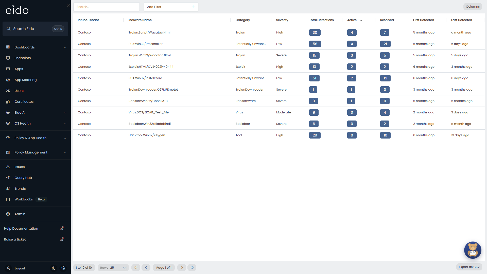Click the Users icon in sidebar

point(8,91)
